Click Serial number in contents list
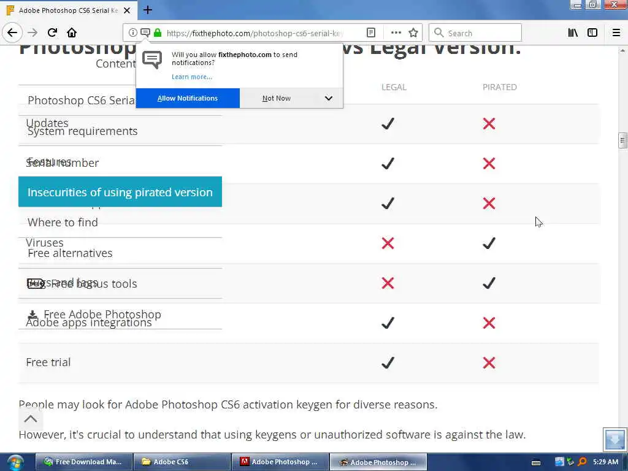 63,163
